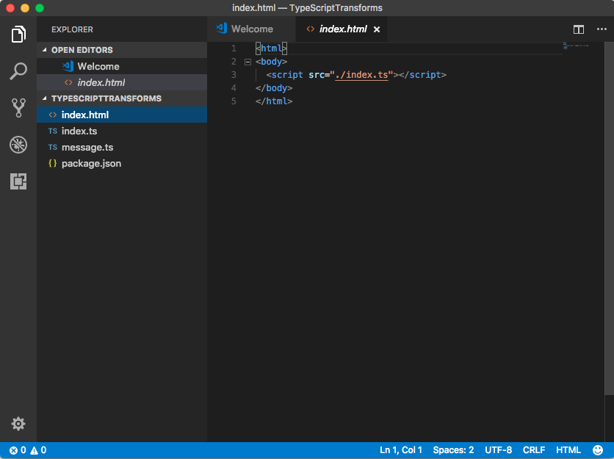Click the EXPLORER panel title
The image size is (614, 459).
pos(72,29)
